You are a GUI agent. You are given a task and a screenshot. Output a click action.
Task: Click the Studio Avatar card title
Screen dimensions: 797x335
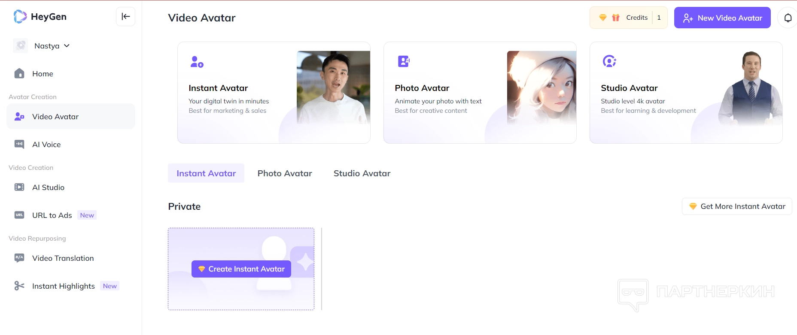tap(629, 88)
